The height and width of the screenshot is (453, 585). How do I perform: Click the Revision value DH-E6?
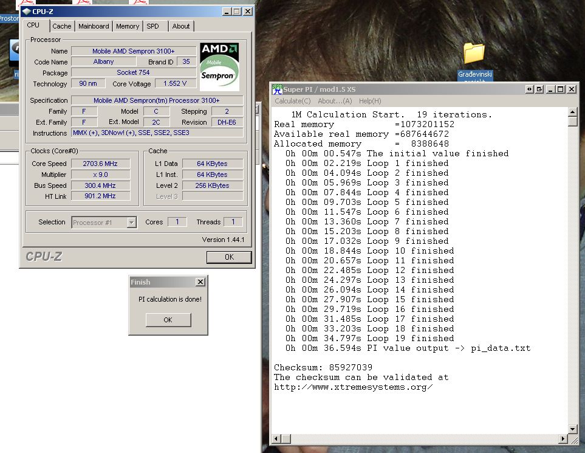pos(227,122)
